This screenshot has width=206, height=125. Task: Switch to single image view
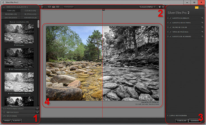click(49, 7)
